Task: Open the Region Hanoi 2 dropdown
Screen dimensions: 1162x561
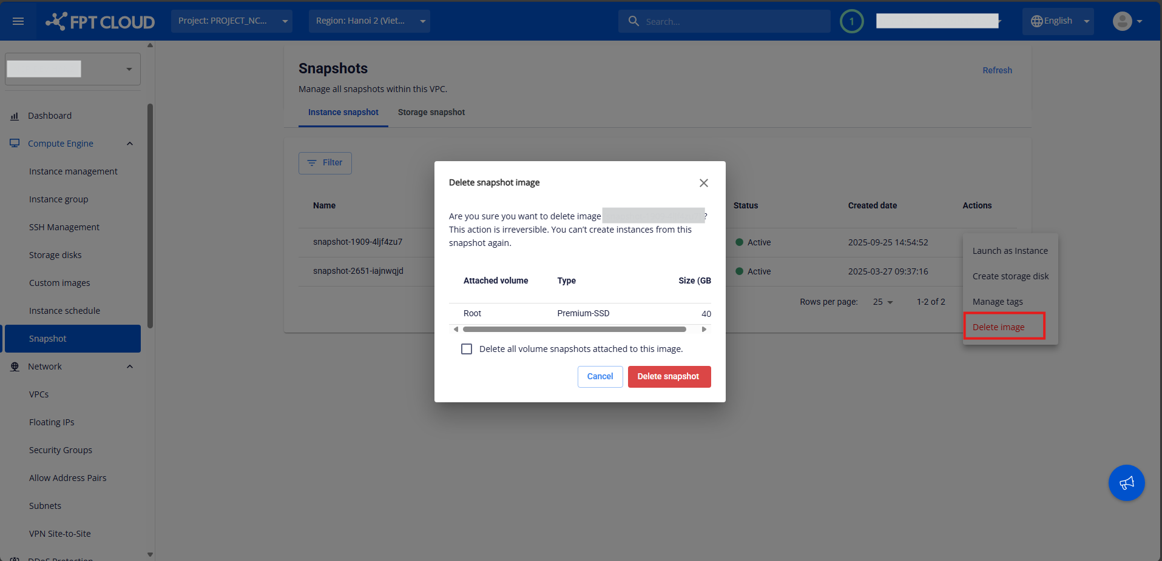Action: [369, 21]
